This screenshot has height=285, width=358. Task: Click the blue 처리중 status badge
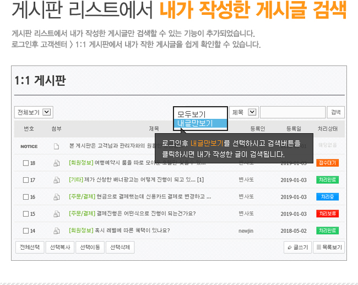click(327, 196)
